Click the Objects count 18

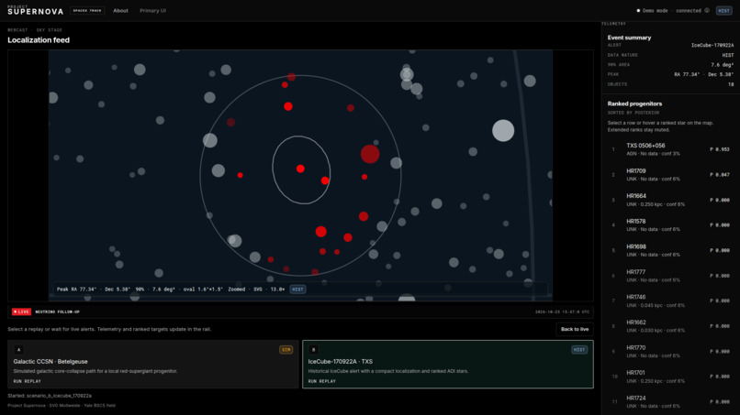[731, 84]
